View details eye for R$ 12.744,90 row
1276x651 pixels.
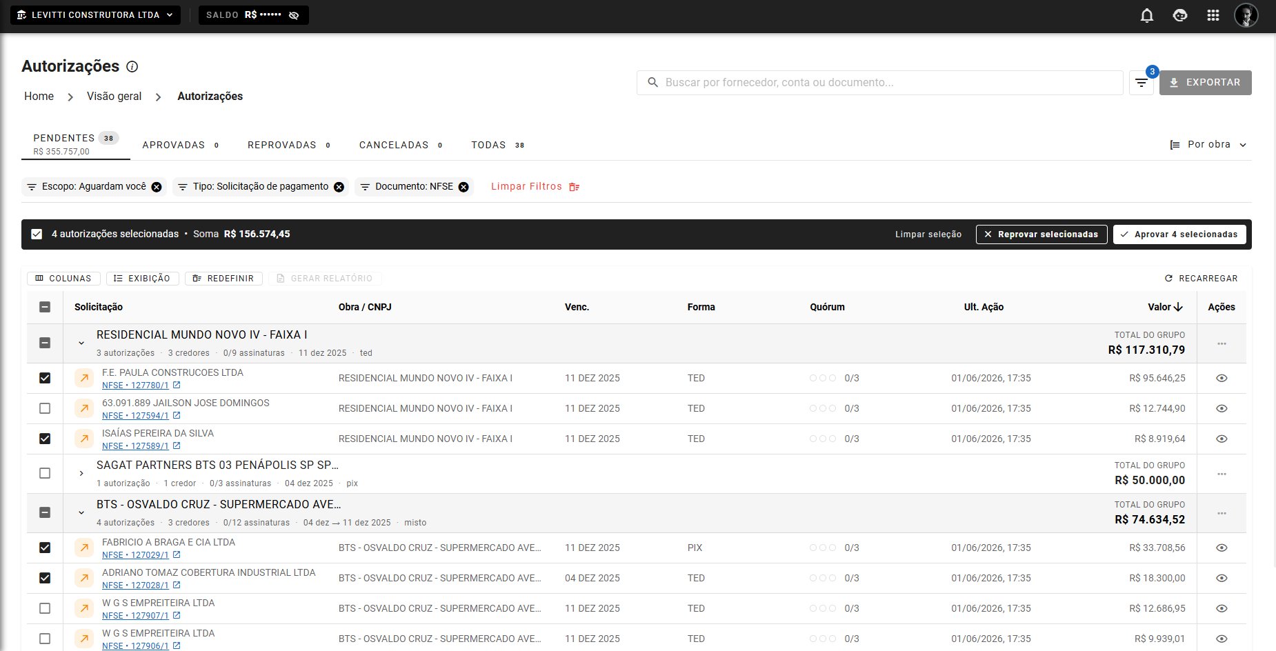point(1222,408)
